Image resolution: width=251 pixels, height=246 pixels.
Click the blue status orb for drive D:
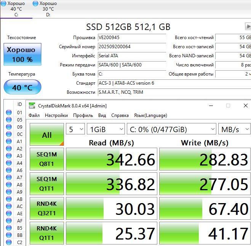click(x=35, y=3)
